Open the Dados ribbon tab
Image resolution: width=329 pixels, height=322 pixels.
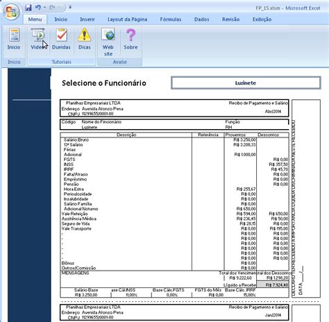tap(202, 19)
